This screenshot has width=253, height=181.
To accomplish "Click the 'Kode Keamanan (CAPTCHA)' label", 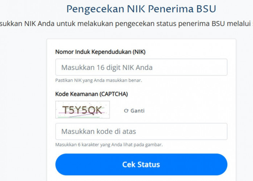I will click(91, 94).
